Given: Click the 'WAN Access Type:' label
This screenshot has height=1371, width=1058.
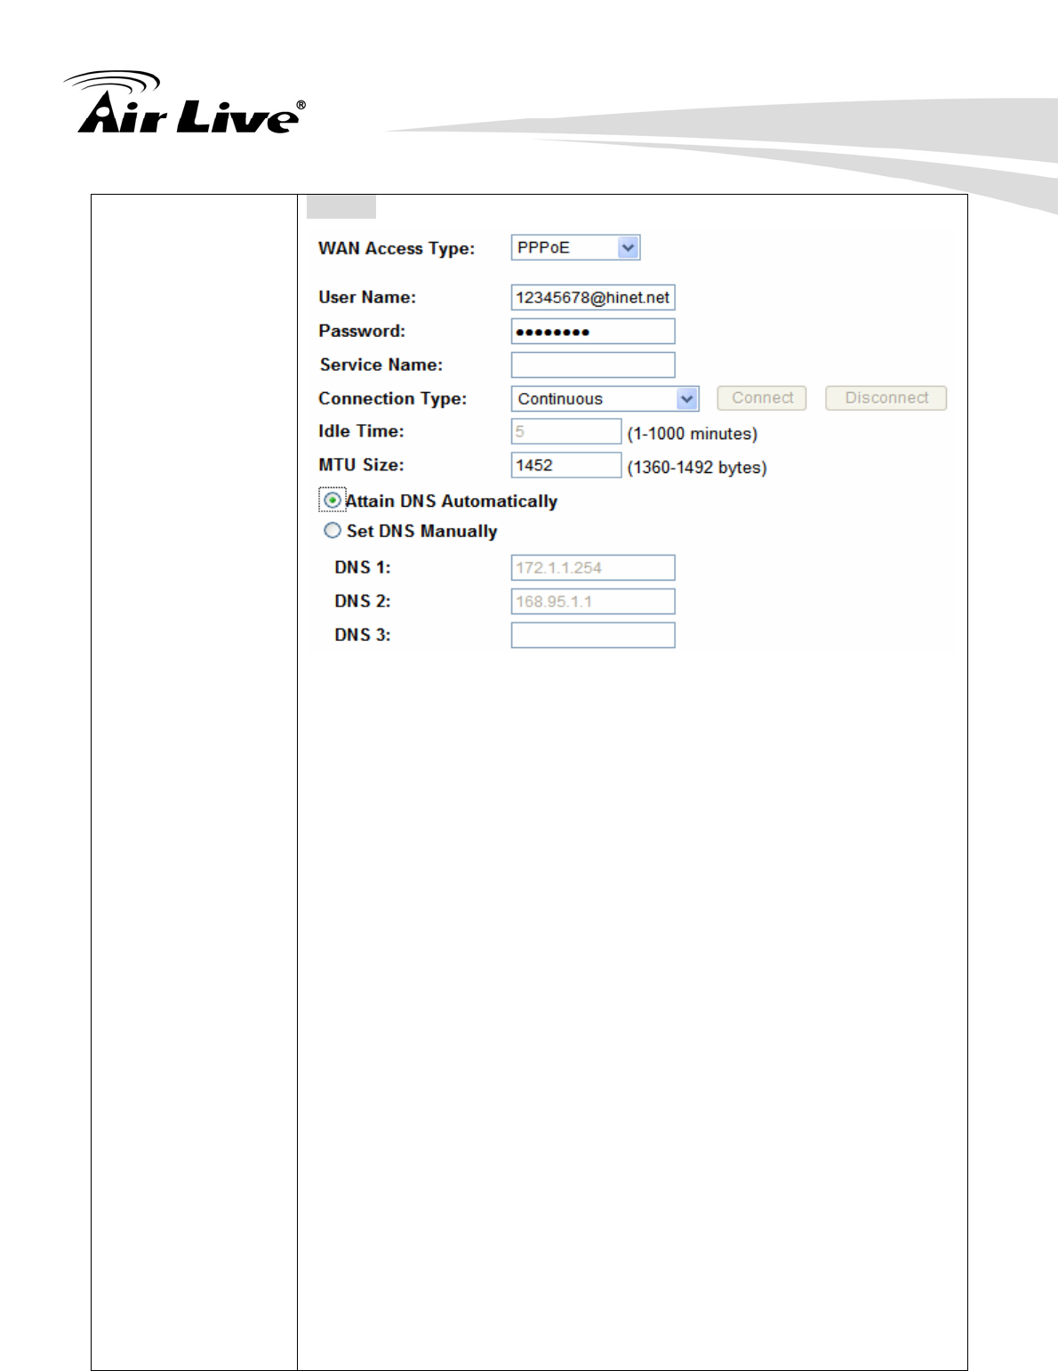Looking at the screenshot, I should pyautogui.click(x=397, y=249).
